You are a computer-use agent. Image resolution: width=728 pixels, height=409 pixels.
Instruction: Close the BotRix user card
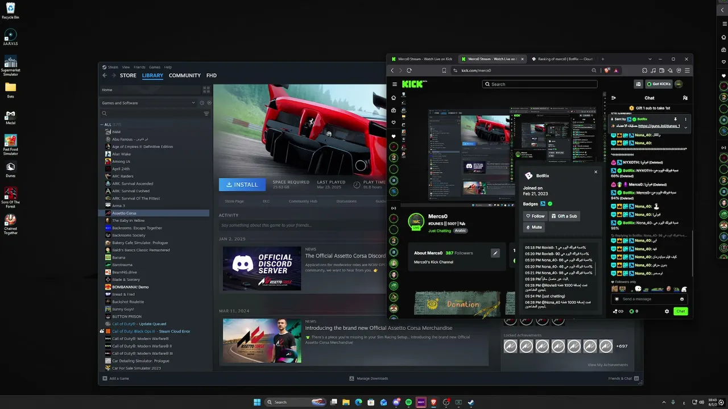(x=595, y=172)
